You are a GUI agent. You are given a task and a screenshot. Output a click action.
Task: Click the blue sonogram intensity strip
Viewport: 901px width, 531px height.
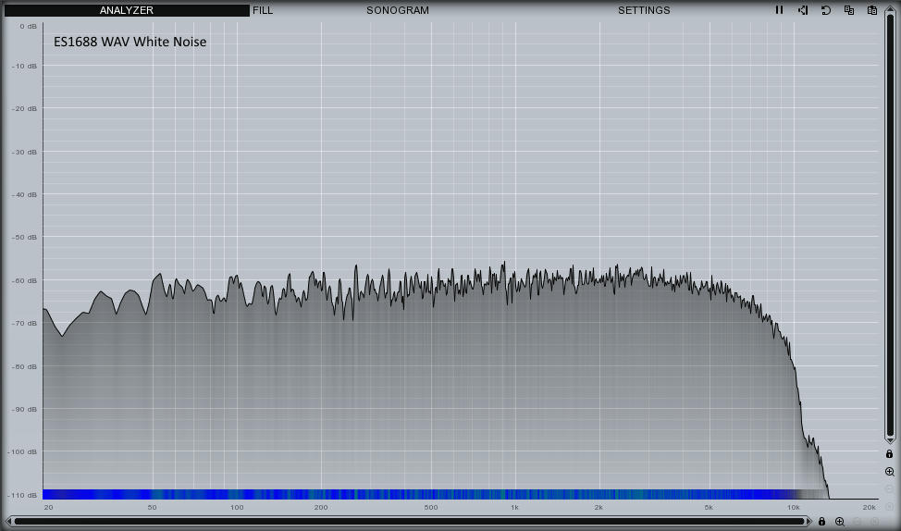(x=419, y=494)
